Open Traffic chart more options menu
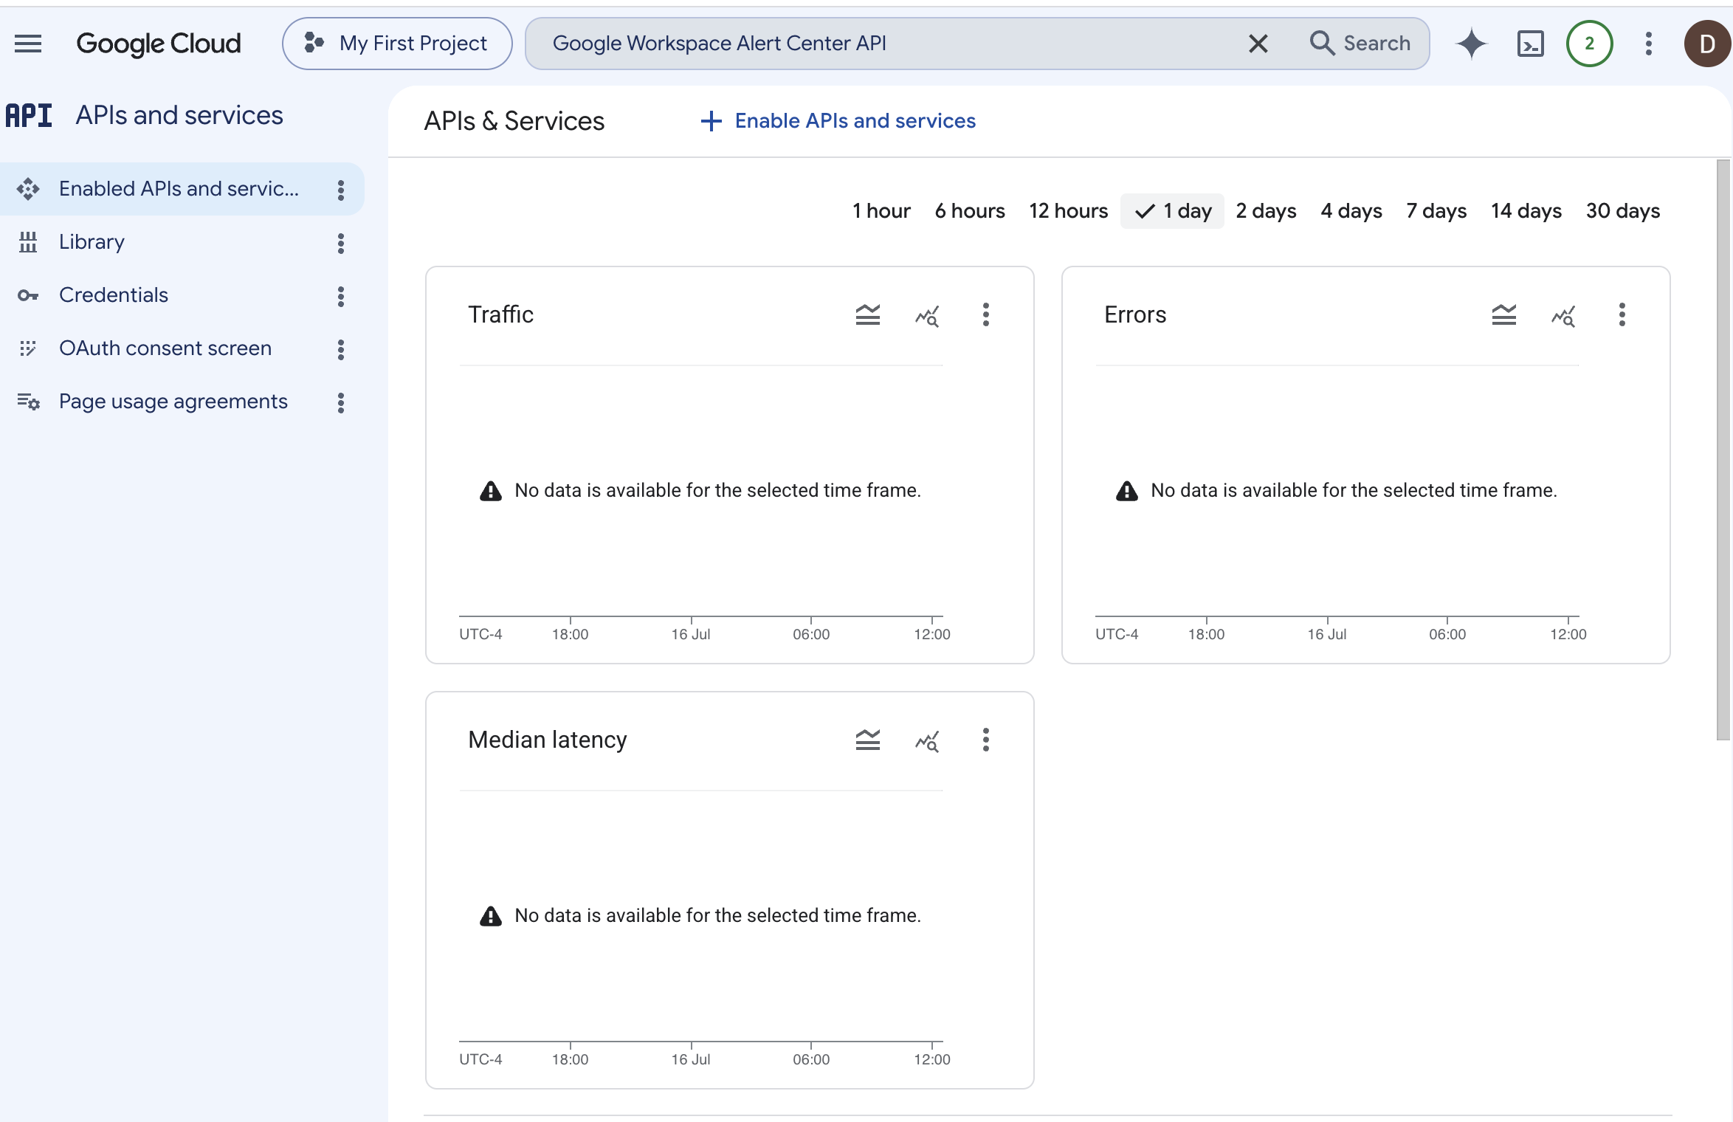This screenshot has height=1122, width=1733. (986, 315)
